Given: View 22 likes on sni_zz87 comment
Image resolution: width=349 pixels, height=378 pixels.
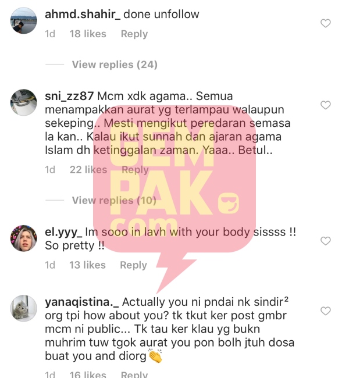Looking at the screenshot, I should (x=88, y=170).
